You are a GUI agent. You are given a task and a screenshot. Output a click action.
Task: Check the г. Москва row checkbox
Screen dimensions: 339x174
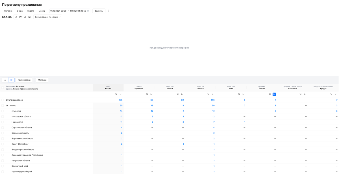pos(3,111)
